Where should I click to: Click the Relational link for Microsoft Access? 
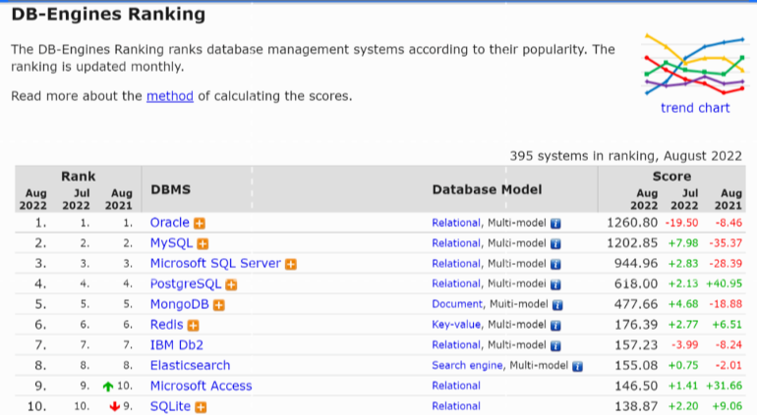[x=456, y=386]
